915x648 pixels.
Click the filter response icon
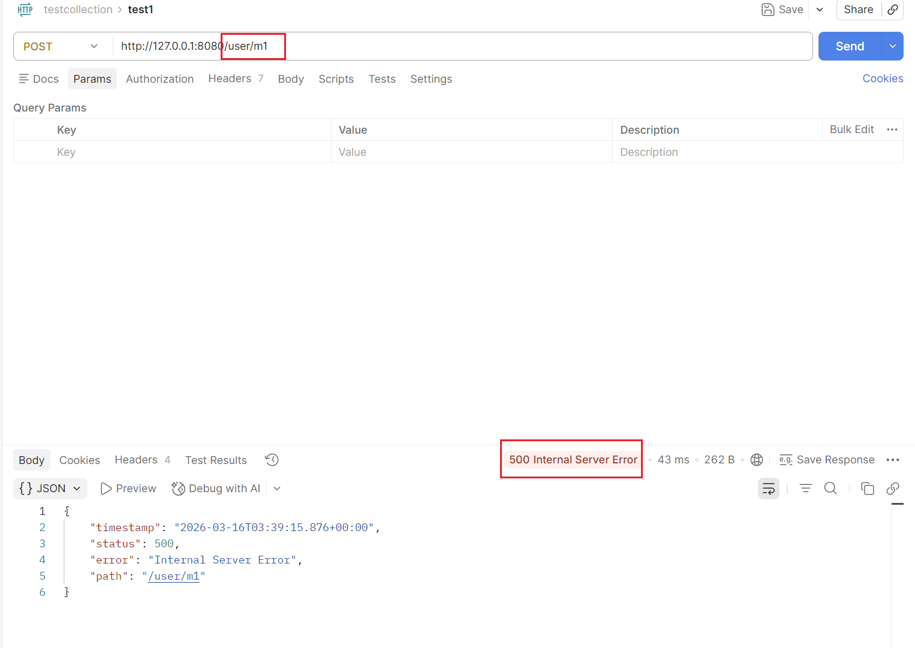pos(806,489)
